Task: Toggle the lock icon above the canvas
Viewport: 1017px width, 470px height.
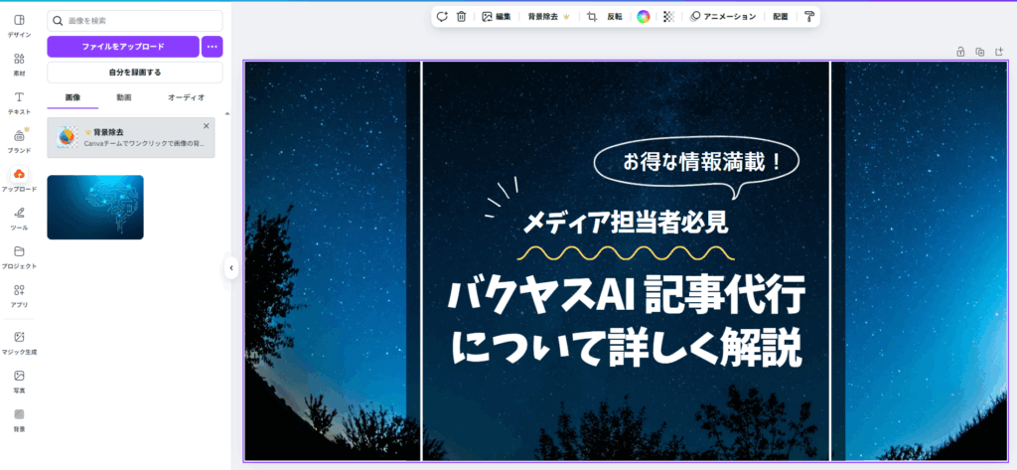Action: point(960,52)
